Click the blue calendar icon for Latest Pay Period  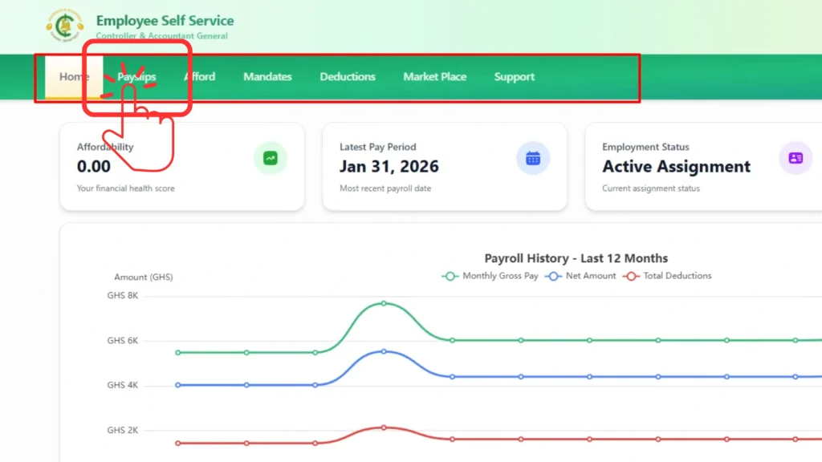pos(533,158)
